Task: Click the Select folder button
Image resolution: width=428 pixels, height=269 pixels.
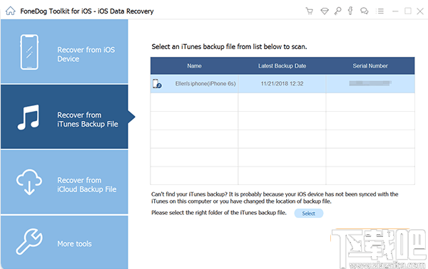Action: (308, 213)
